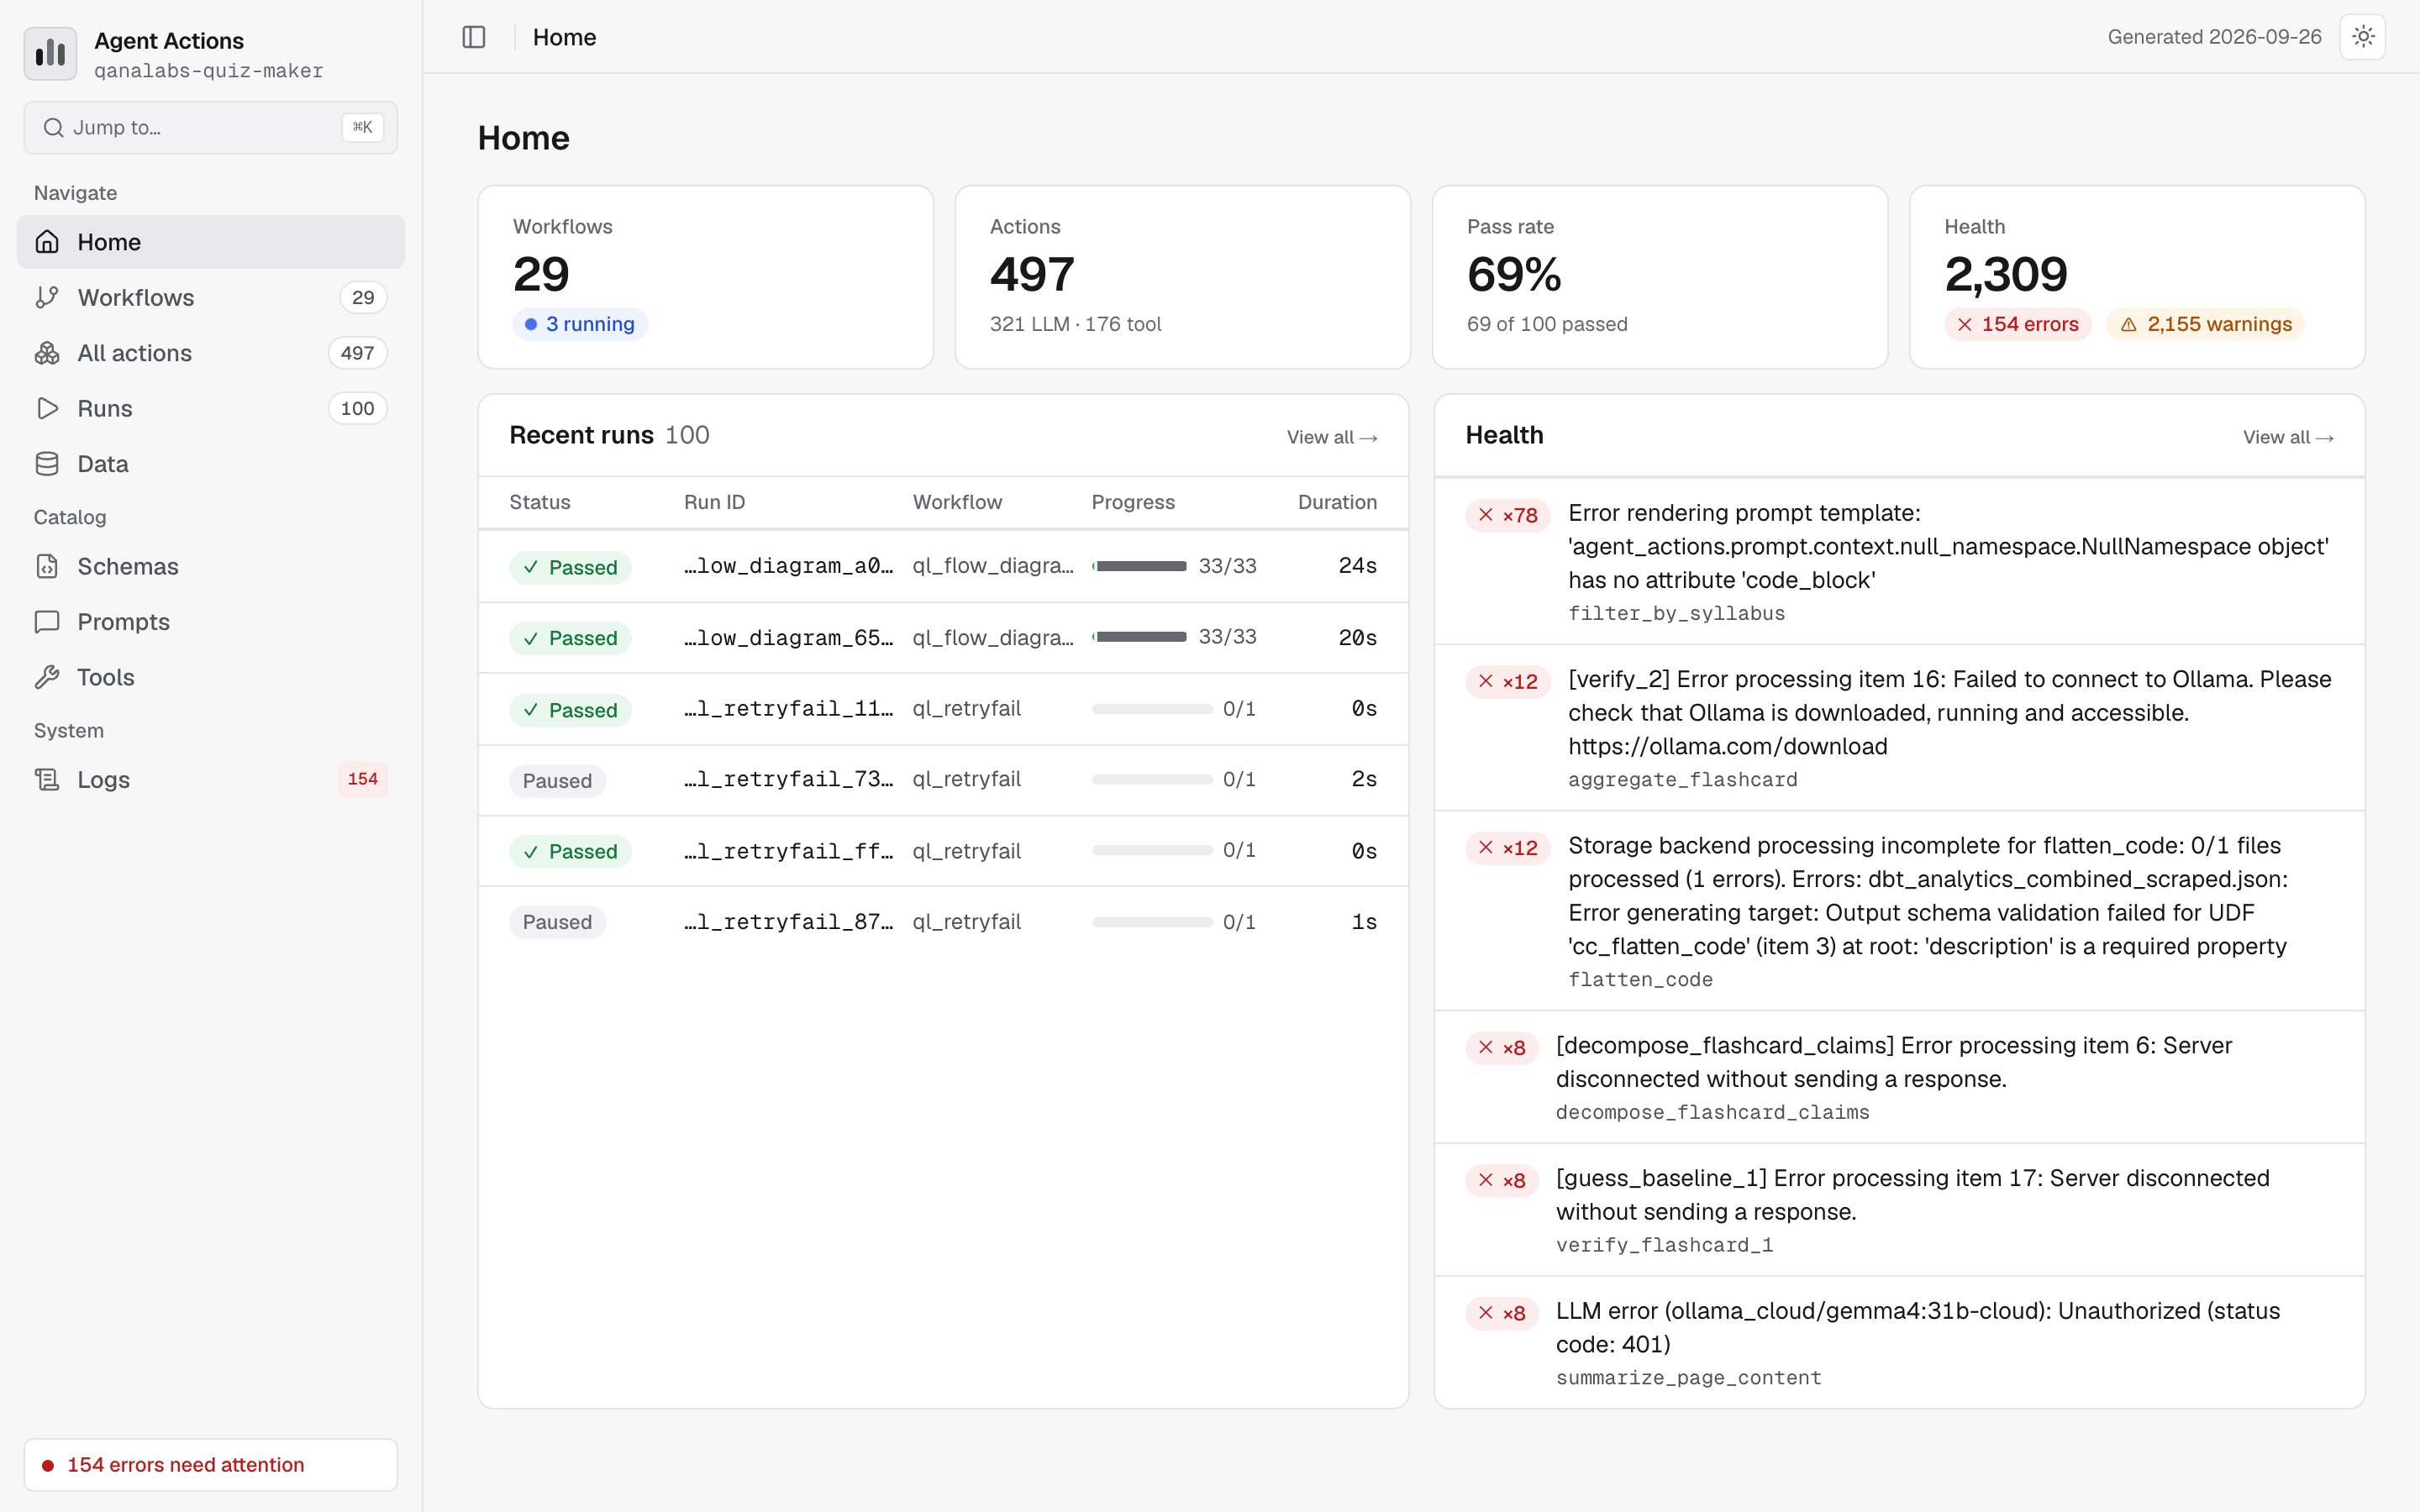Click the 2,155 warnings badge

pyautogui.click(x=2205, y=324)
